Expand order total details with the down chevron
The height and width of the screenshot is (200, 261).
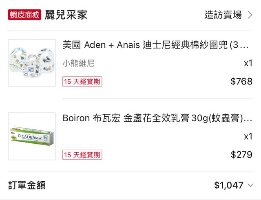250,185
